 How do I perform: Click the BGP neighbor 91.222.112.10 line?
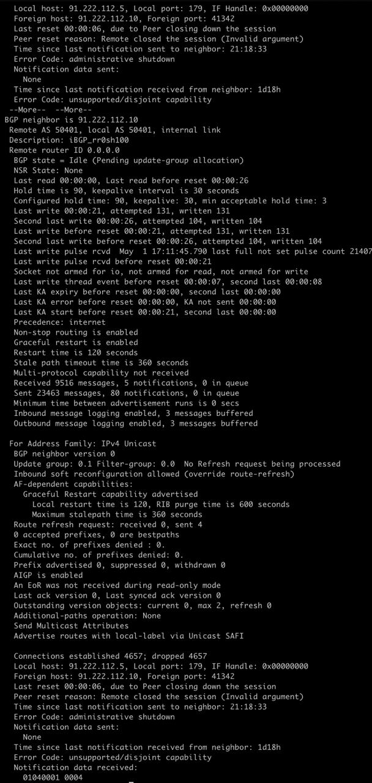click(71, 120)
